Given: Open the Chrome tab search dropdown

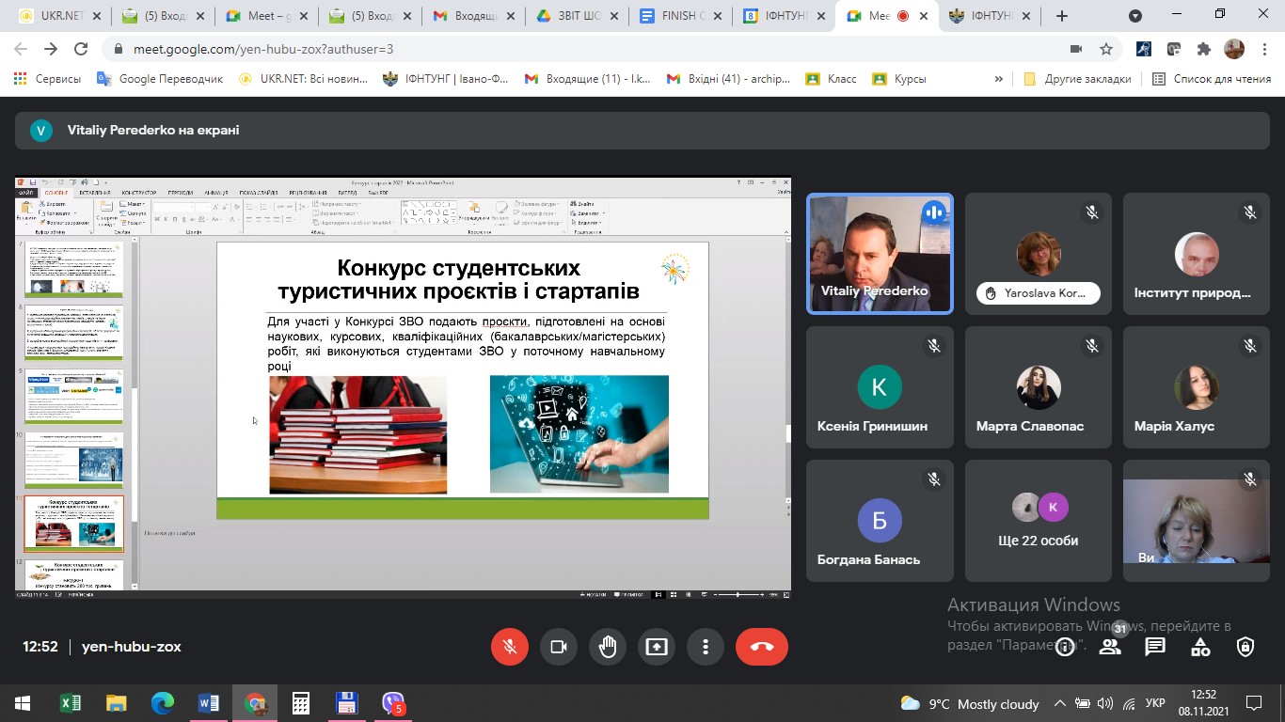Looking at the screenshot, I should coord(1135,16).
